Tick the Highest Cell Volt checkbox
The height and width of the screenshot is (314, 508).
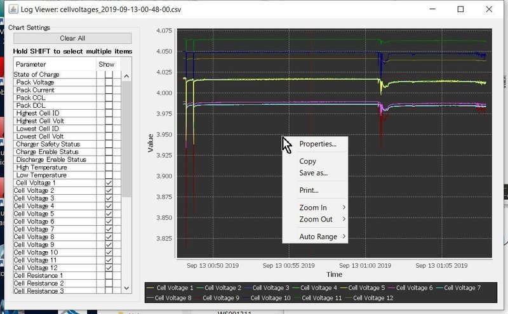[109, 121]
